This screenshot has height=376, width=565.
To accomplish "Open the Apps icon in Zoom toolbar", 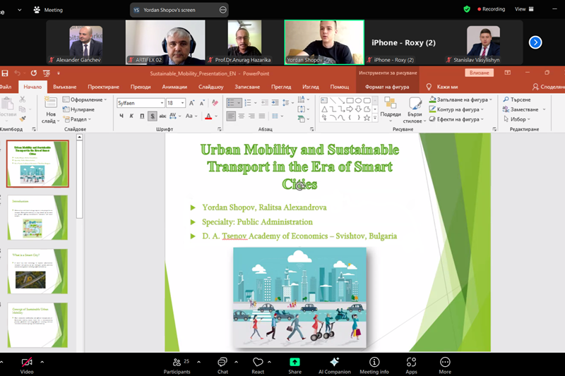I will (x=411, y=362).
